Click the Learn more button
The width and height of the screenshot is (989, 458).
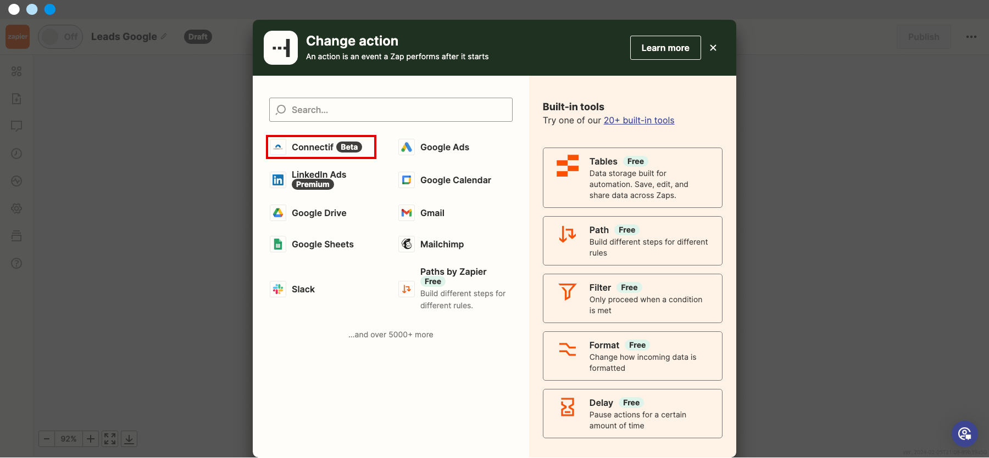pos(665,48)
